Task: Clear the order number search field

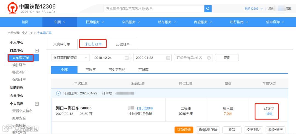Action: (x=209, y=58)
